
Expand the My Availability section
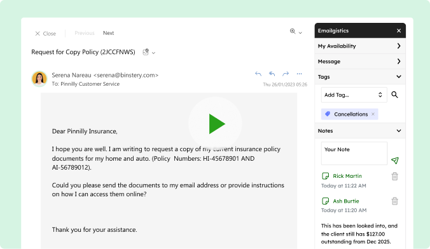(360, 46)
